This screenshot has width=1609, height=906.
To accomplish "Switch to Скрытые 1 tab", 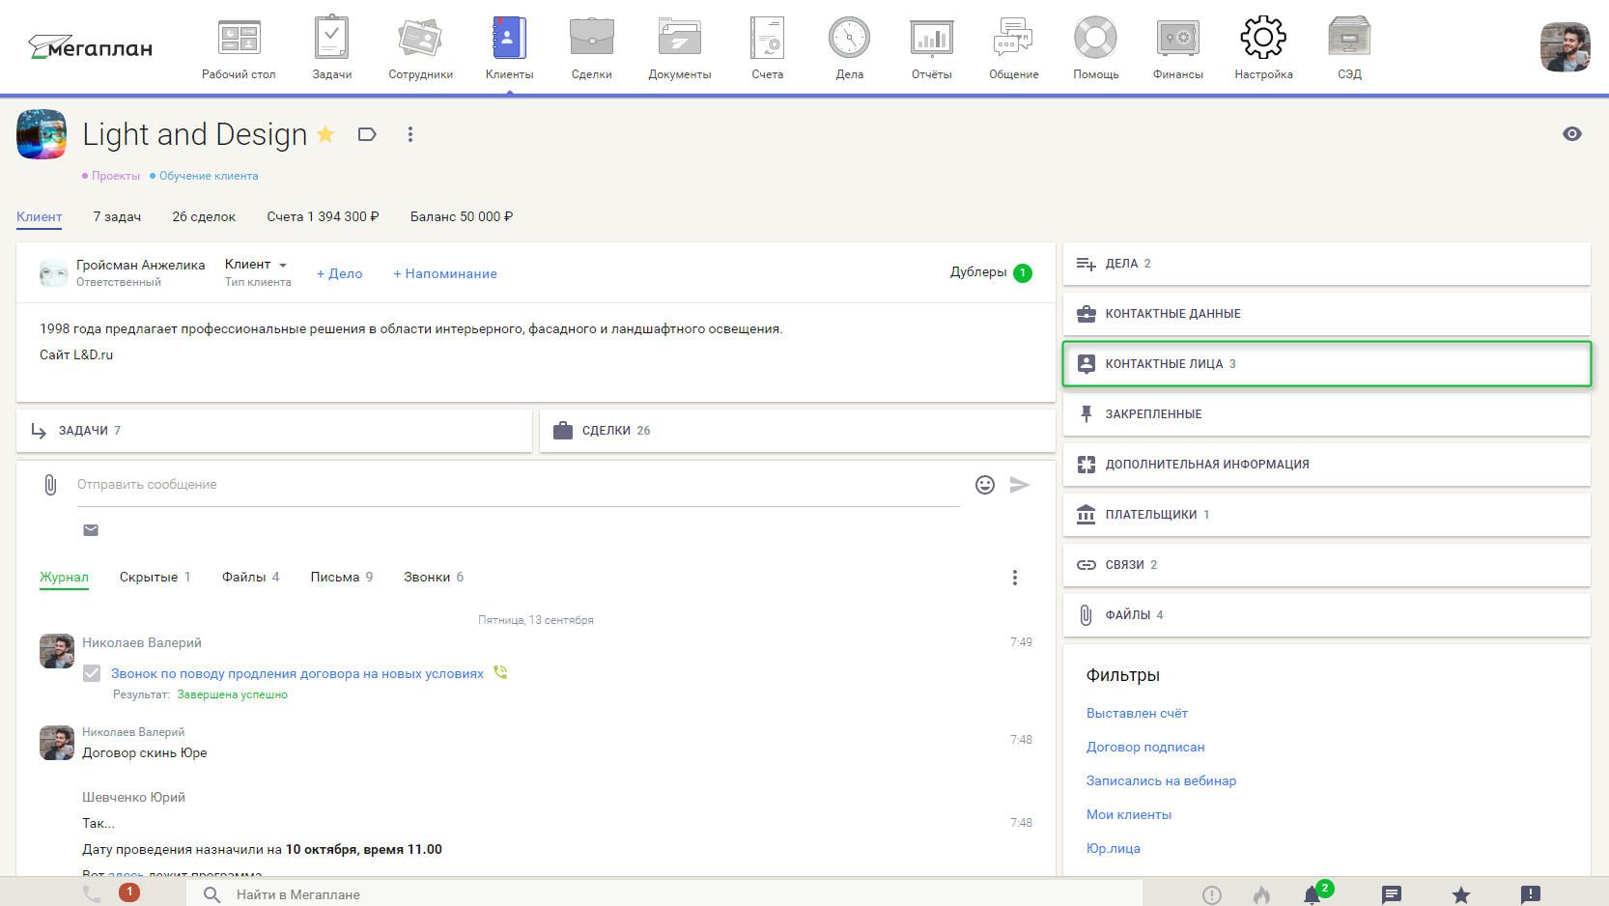I will [x=155, y=577].
